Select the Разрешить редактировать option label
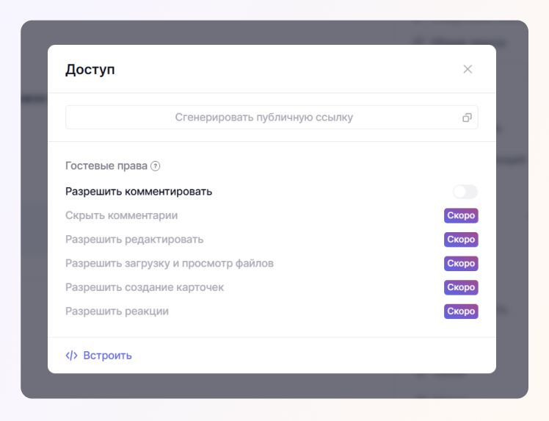The width and height of the screenshot is (549, 421). [134, 240]
